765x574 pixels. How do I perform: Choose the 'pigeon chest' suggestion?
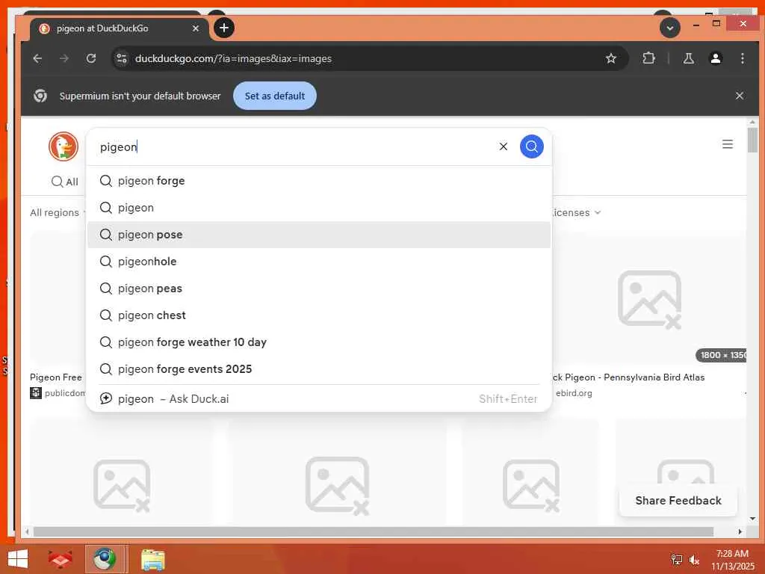pos(319,315)
